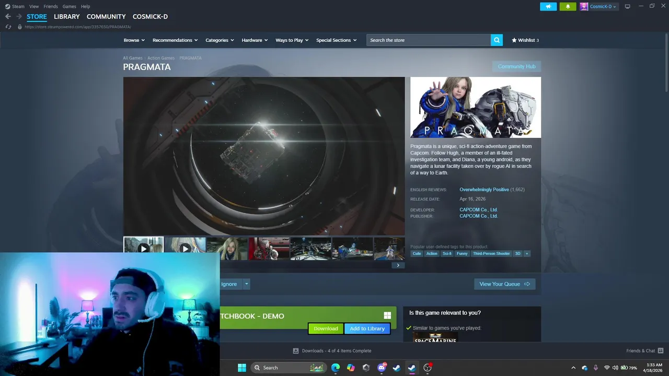This screenshot has width=669, height=376.
Task: Click the battery 79% indicator
Action: click(x=629, y=368)
